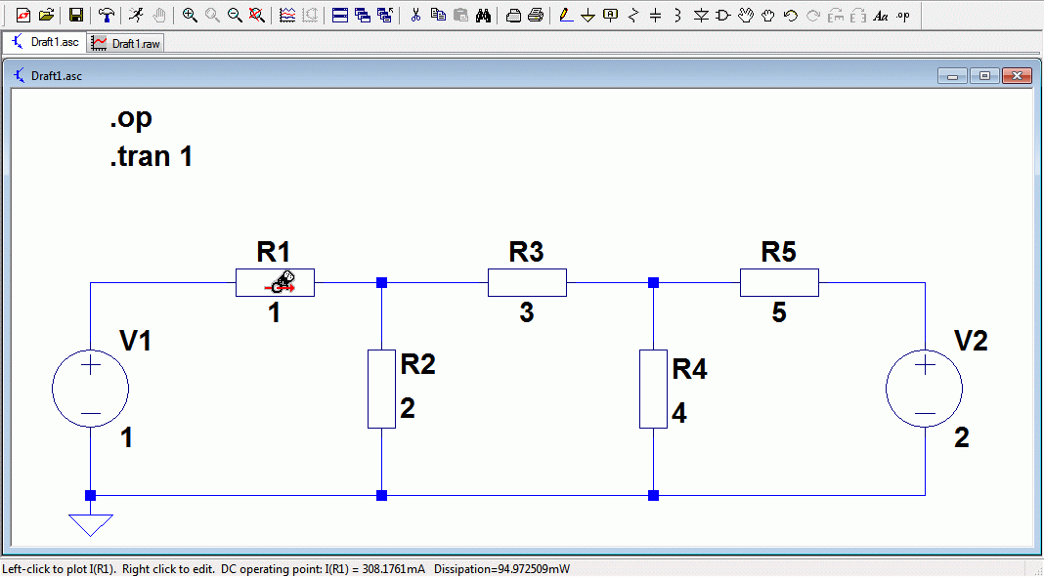Click the Undo toolbar button
This screenshot has width=1044, height=577.
[790, 15]
